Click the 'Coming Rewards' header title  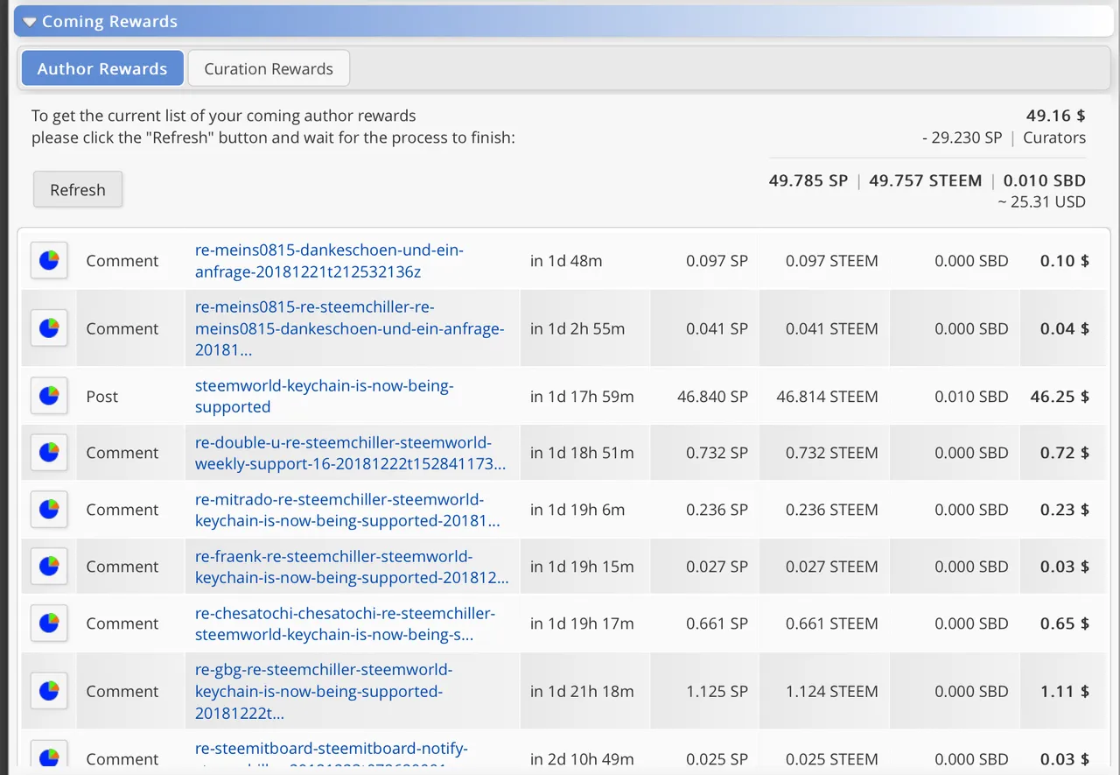[109, 22]
